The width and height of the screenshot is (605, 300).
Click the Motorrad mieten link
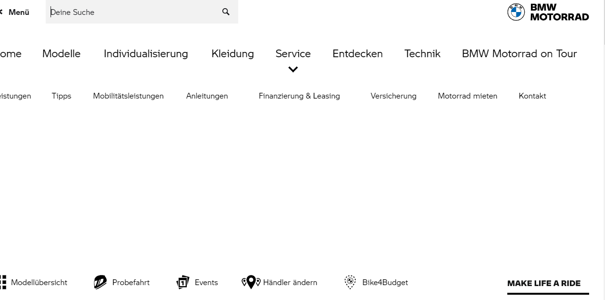click(x=467, y=96)
